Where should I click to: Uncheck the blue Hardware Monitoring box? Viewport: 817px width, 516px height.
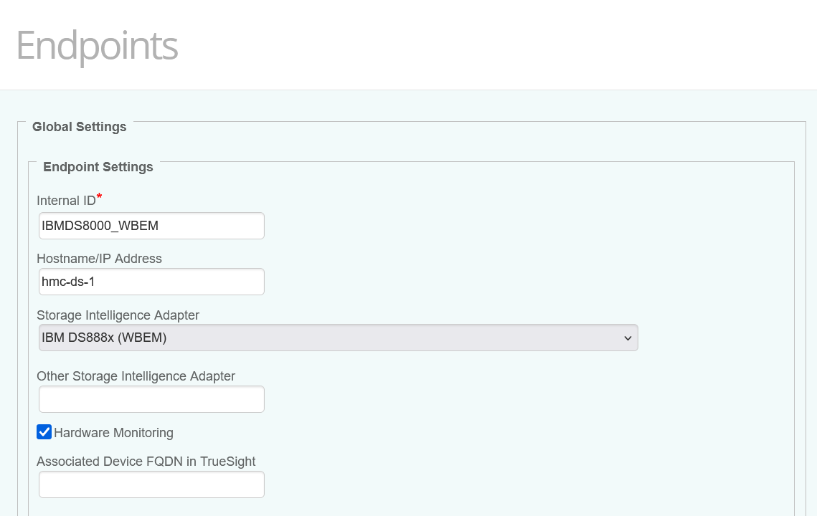point(44,431)
